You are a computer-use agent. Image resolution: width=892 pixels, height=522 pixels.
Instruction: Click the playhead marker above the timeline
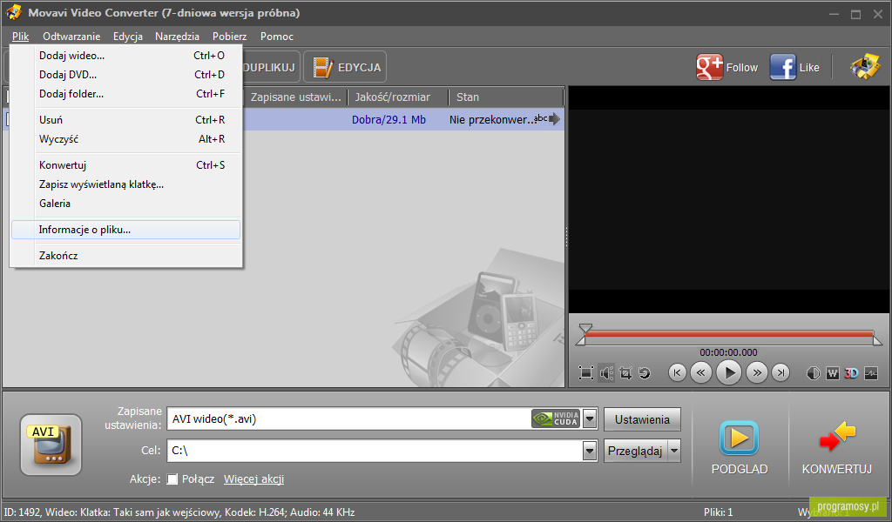tap(585, 328)
